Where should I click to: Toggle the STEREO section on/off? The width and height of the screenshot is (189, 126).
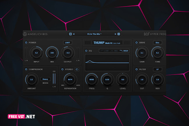62,69
